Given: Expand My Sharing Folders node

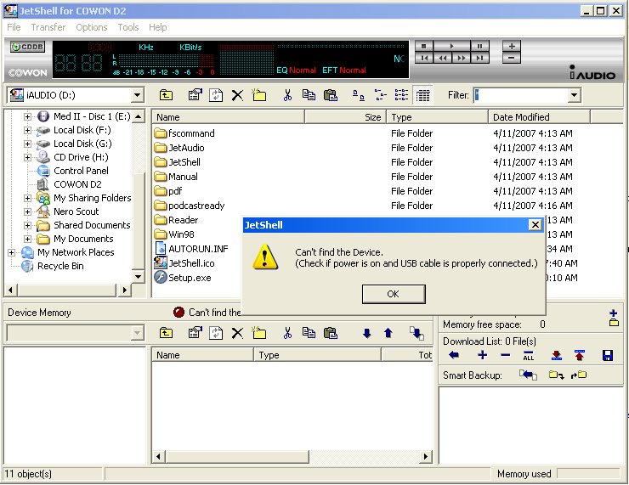Looking at the screenshot, I should click(x=27, y=199).
